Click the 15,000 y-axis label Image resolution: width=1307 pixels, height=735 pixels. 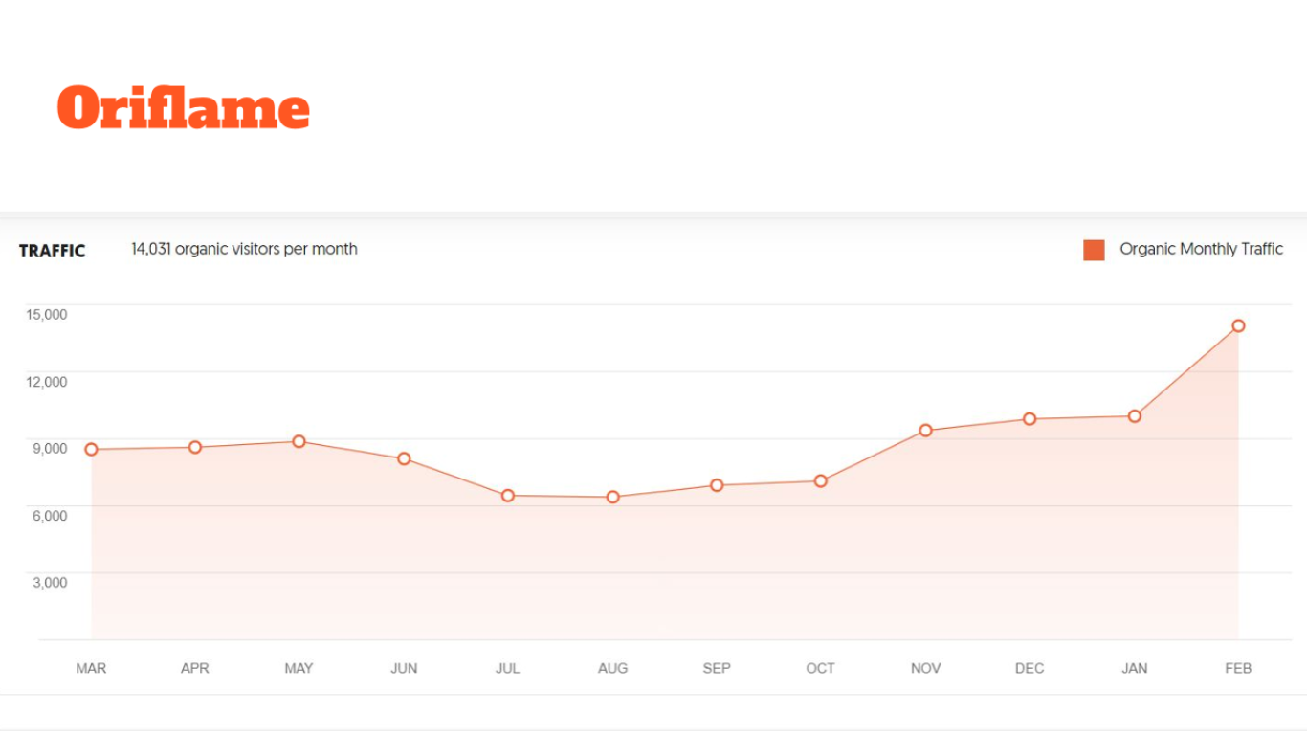49,314
